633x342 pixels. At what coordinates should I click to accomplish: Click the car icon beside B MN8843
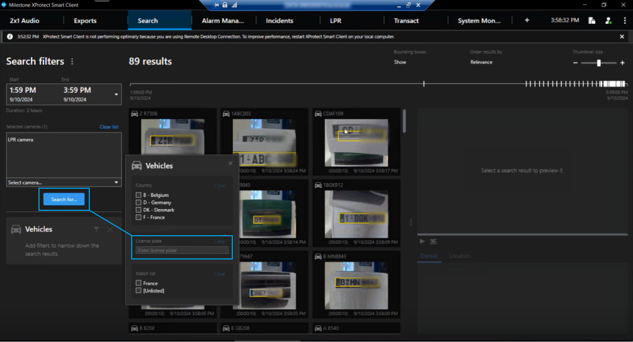318,257
